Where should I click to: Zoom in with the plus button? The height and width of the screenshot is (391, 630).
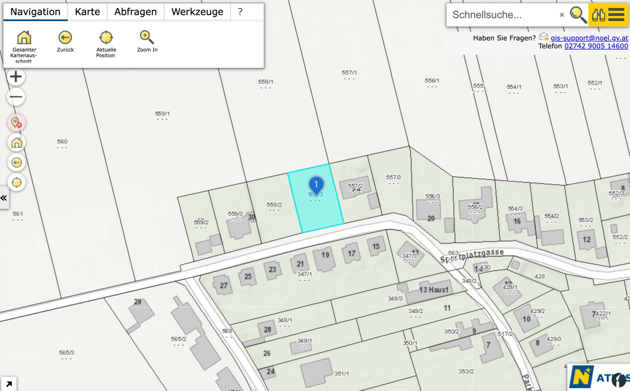pyautogui.click(x=16, y=77)
